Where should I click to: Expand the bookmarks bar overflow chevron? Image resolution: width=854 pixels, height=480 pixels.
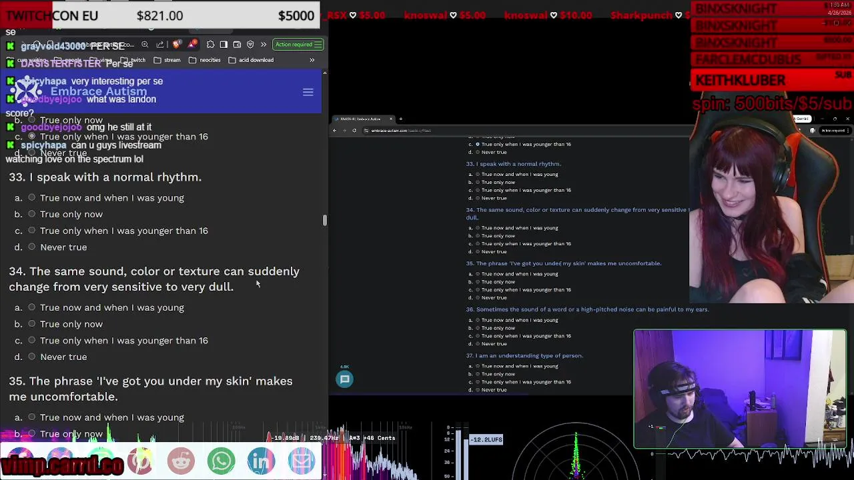312,60
